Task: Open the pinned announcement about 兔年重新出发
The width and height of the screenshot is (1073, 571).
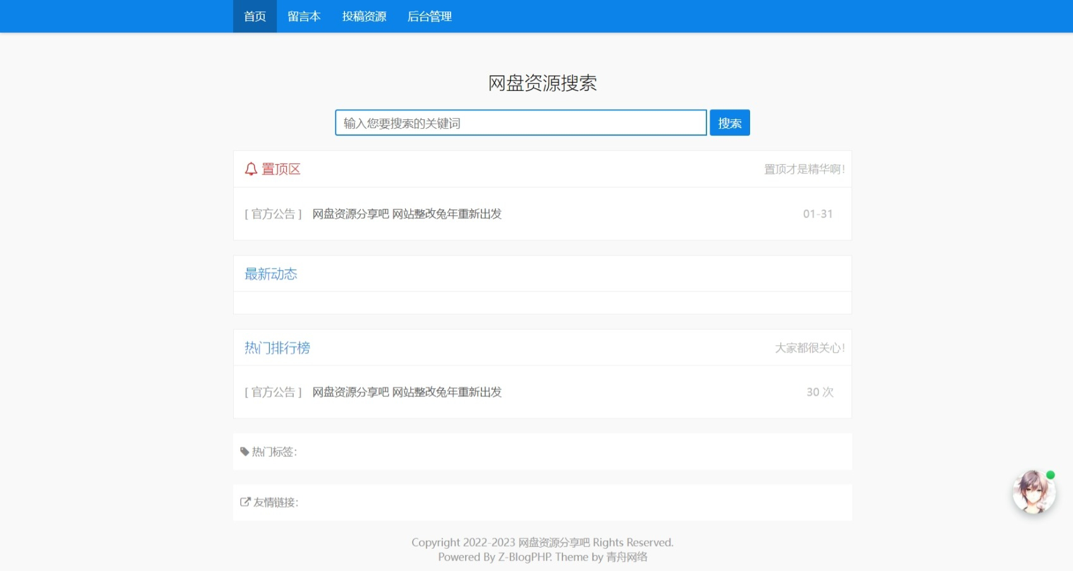Action: 406,214
